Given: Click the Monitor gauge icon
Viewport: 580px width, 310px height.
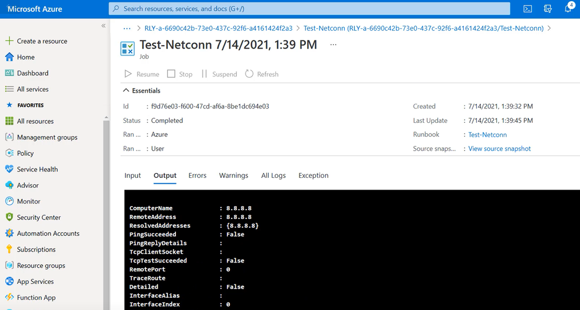Looking at the screenshot, I should 9,201.
